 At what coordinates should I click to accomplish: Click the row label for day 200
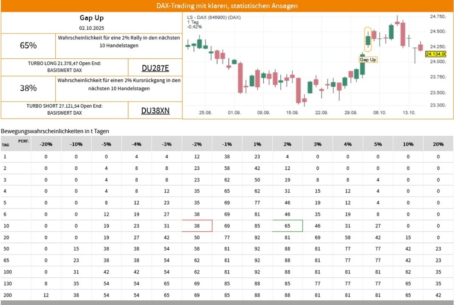6,295
